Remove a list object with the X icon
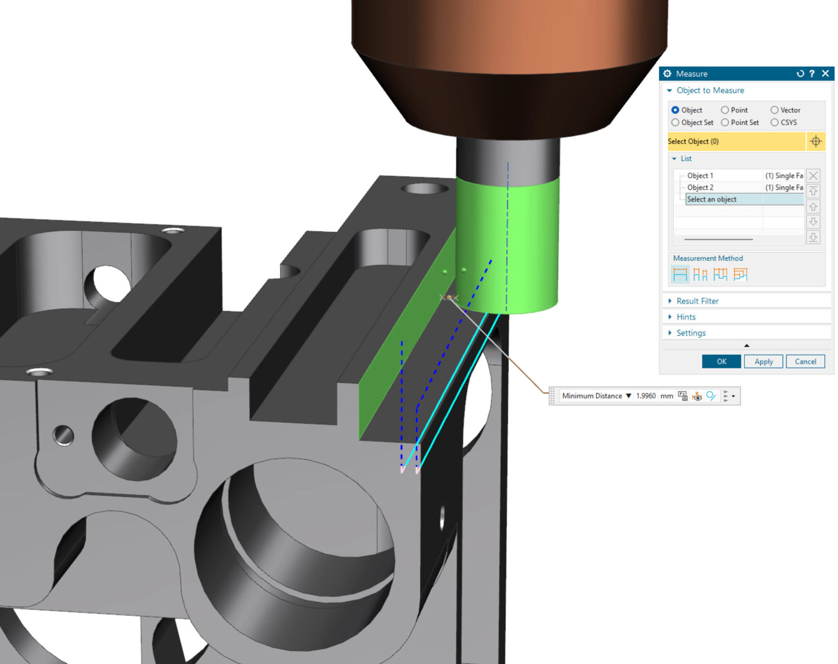838x664 pixels. click(814, 176)
